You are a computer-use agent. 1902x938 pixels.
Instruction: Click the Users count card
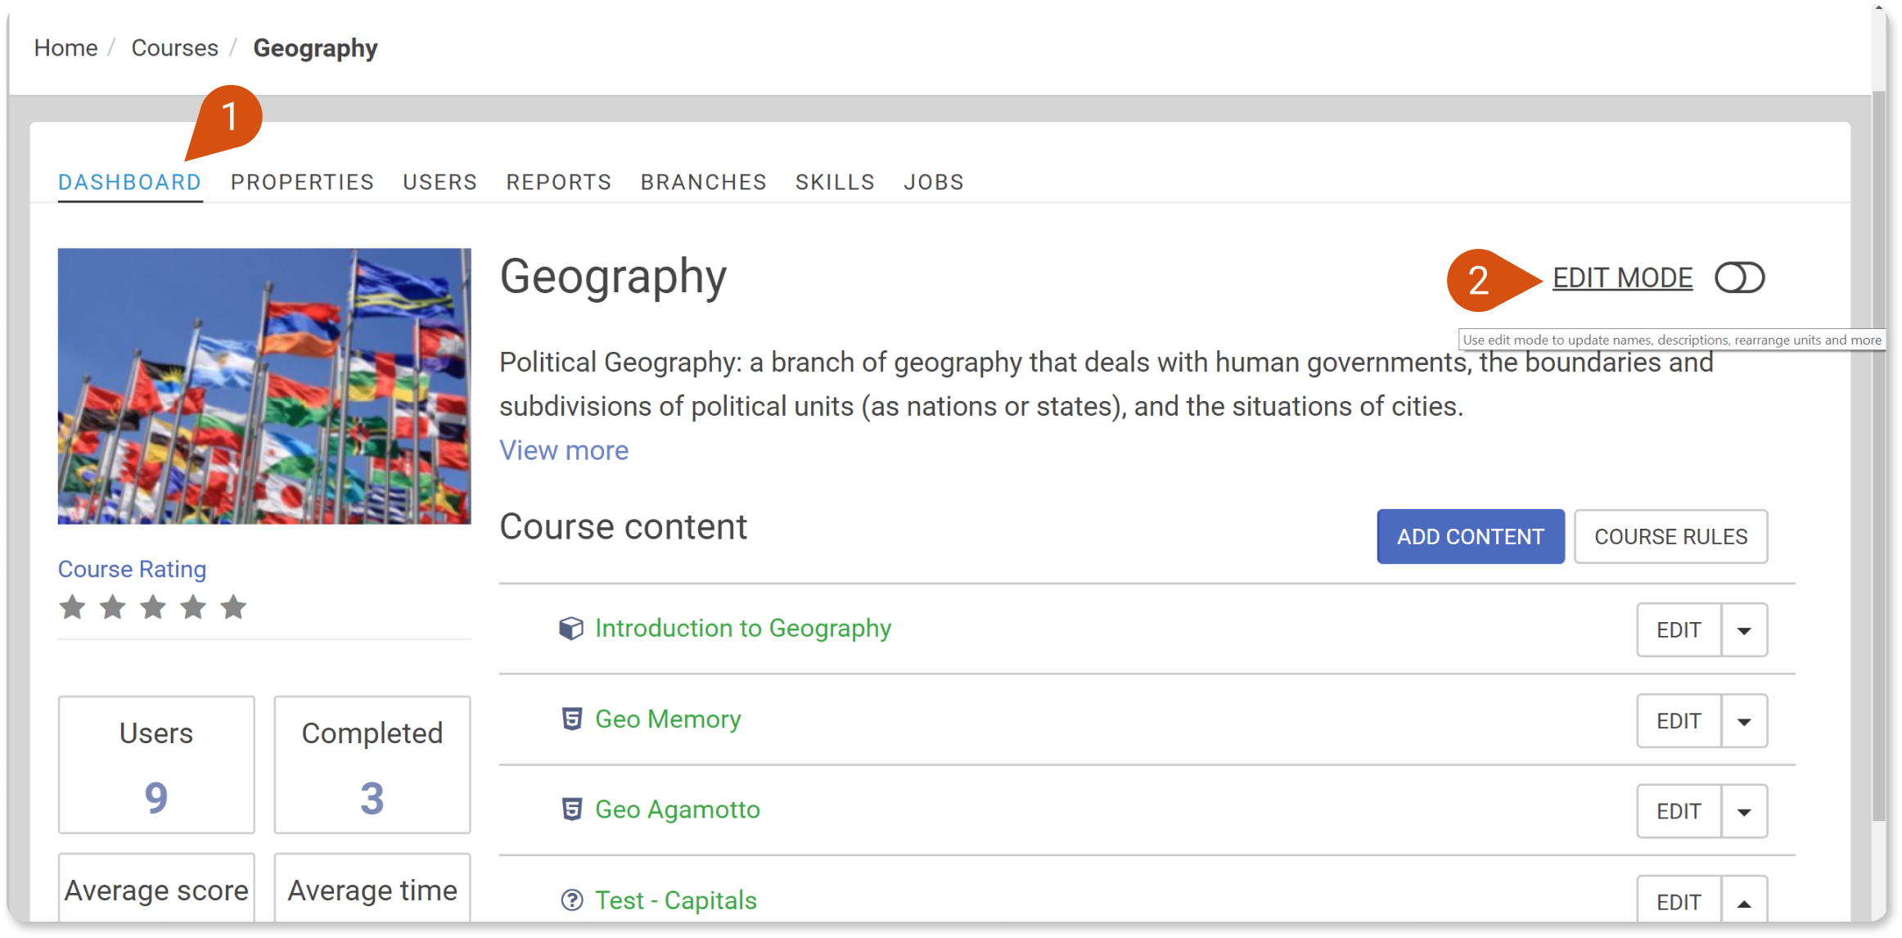[x=156, y=765]
